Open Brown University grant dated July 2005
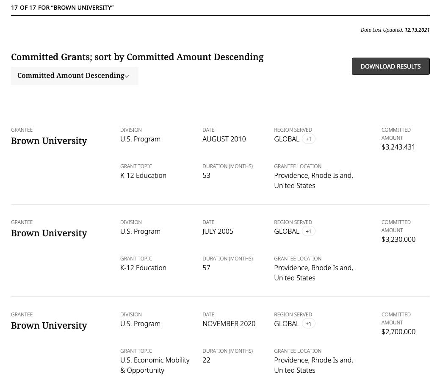 (x=49, y=233)
